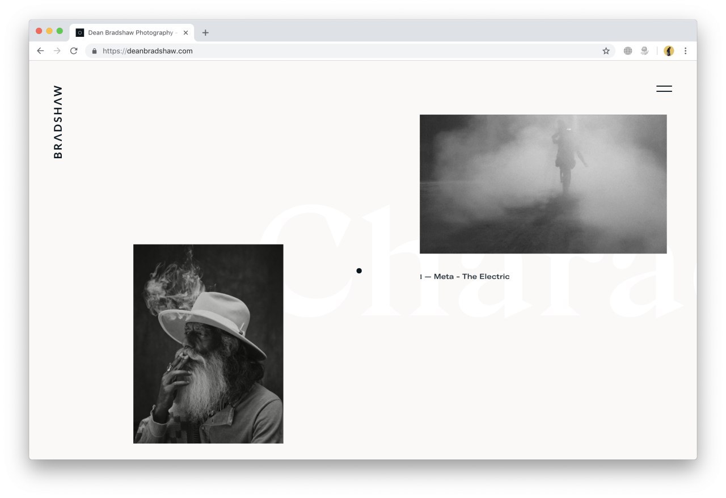
Task: Click the vertical BRADSHAW logo
Action: (58, 121)
